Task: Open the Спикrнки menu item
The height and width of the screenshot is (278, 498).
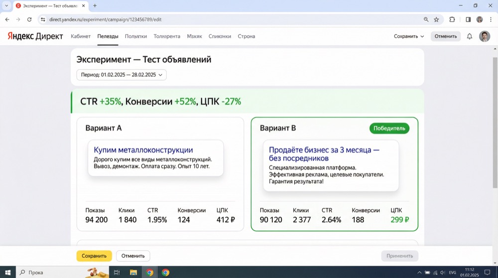Action: pos(220,36)
